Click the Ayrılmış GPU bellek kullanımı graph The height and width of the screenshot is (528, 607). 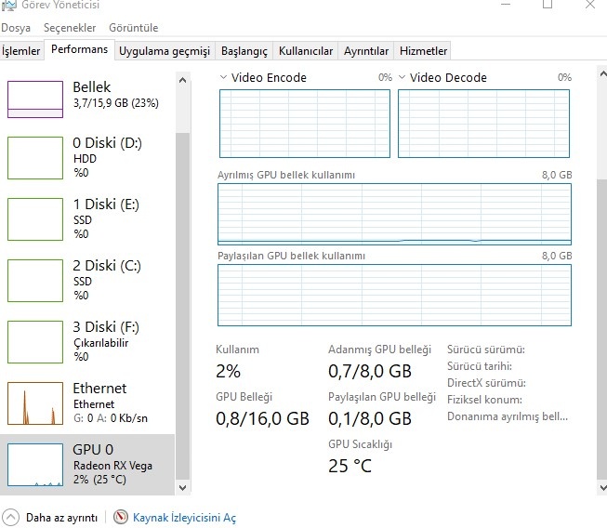pos(394,213)
